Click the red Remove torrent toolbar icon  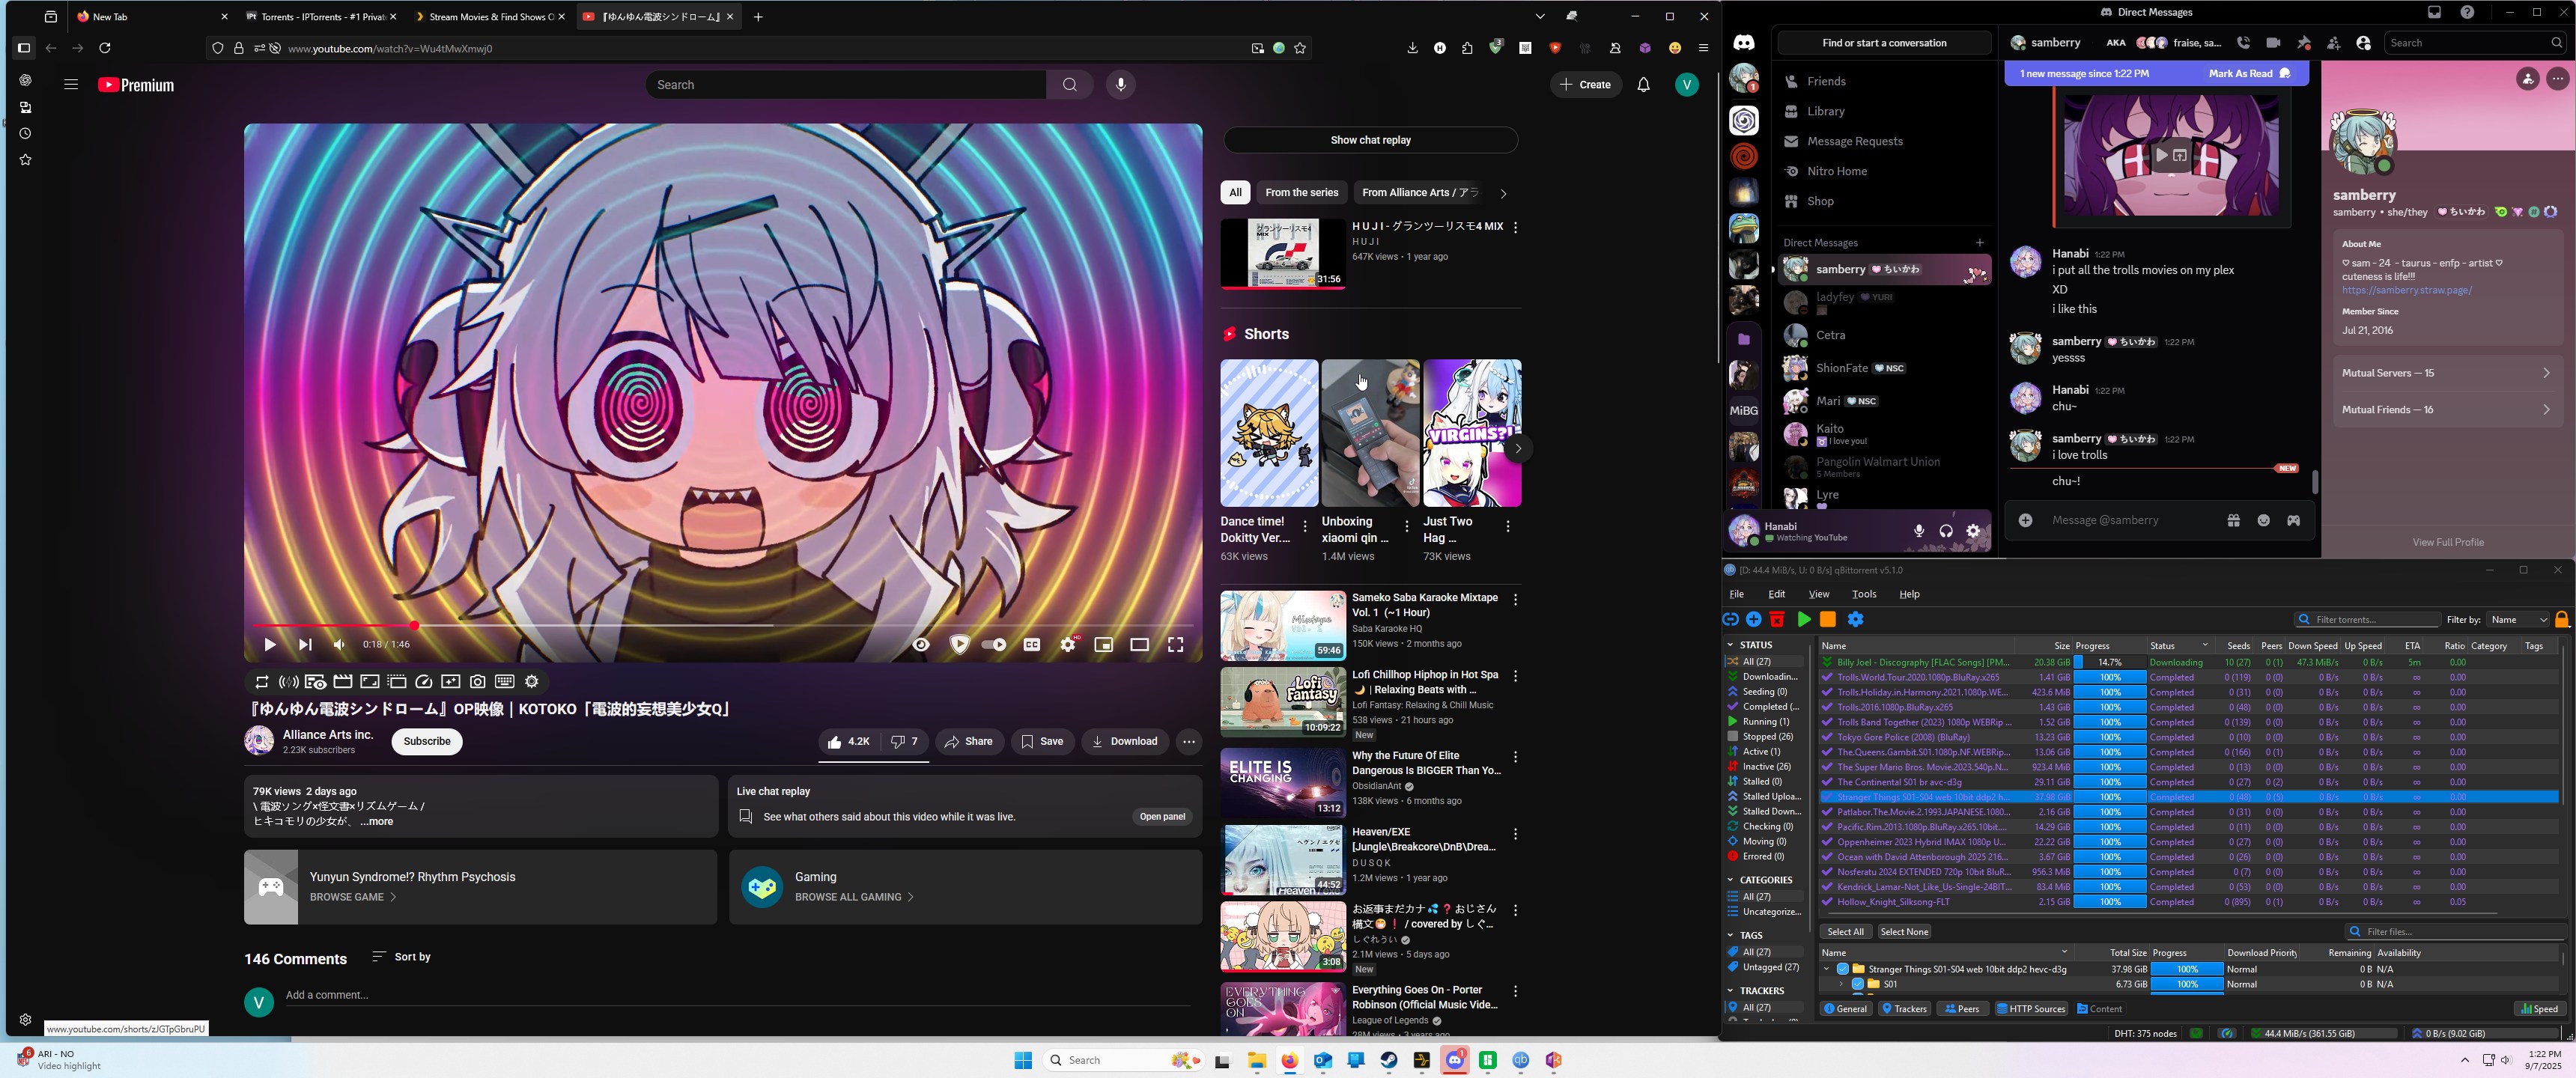1777,620
